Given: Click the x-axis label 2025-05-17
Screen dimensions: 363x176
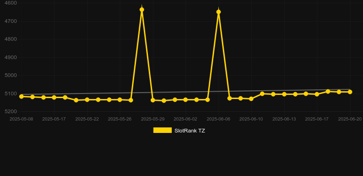Looking at the screenshot, I should (54, 119).
